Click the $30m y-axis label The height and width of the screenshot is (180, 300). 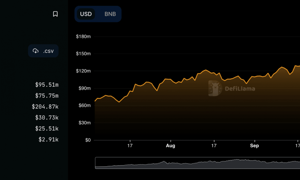[x=85, y=123]
